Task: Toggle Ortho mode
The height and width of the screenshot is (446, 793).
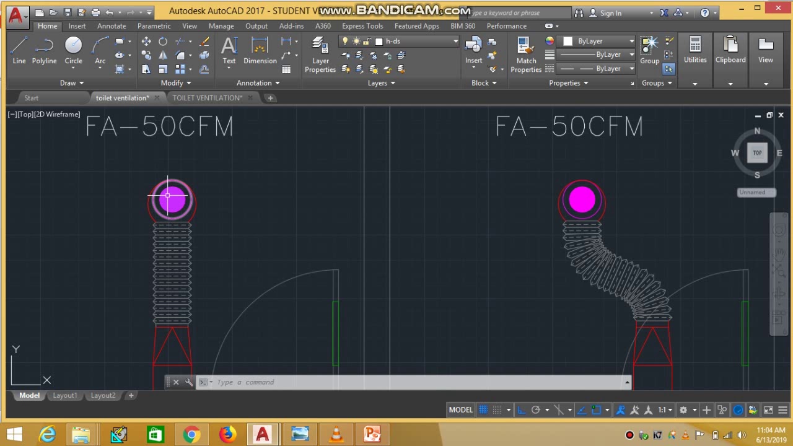Action: point(522,409)
